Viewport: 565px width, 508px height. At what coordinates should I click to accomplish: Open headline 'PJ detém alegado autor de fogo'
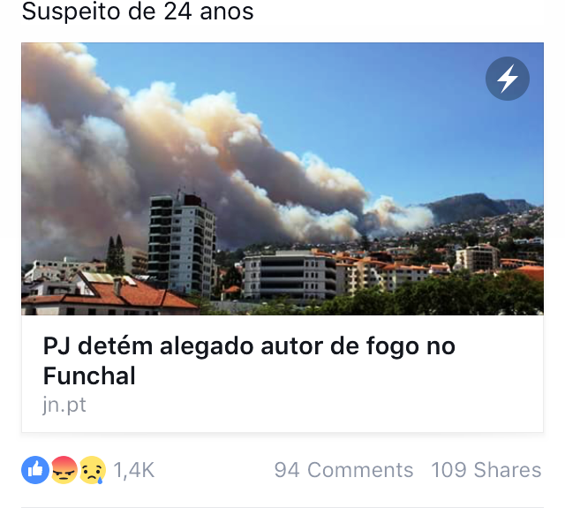[249, 346]
